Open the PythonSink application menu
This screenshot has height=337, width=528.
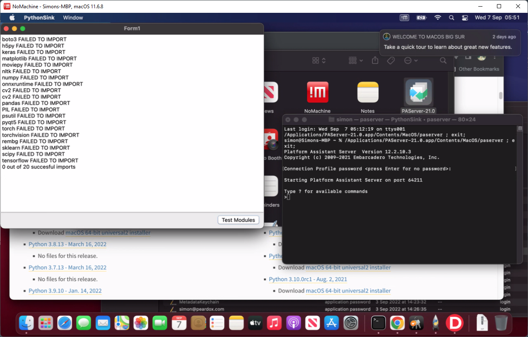point(39,18)
